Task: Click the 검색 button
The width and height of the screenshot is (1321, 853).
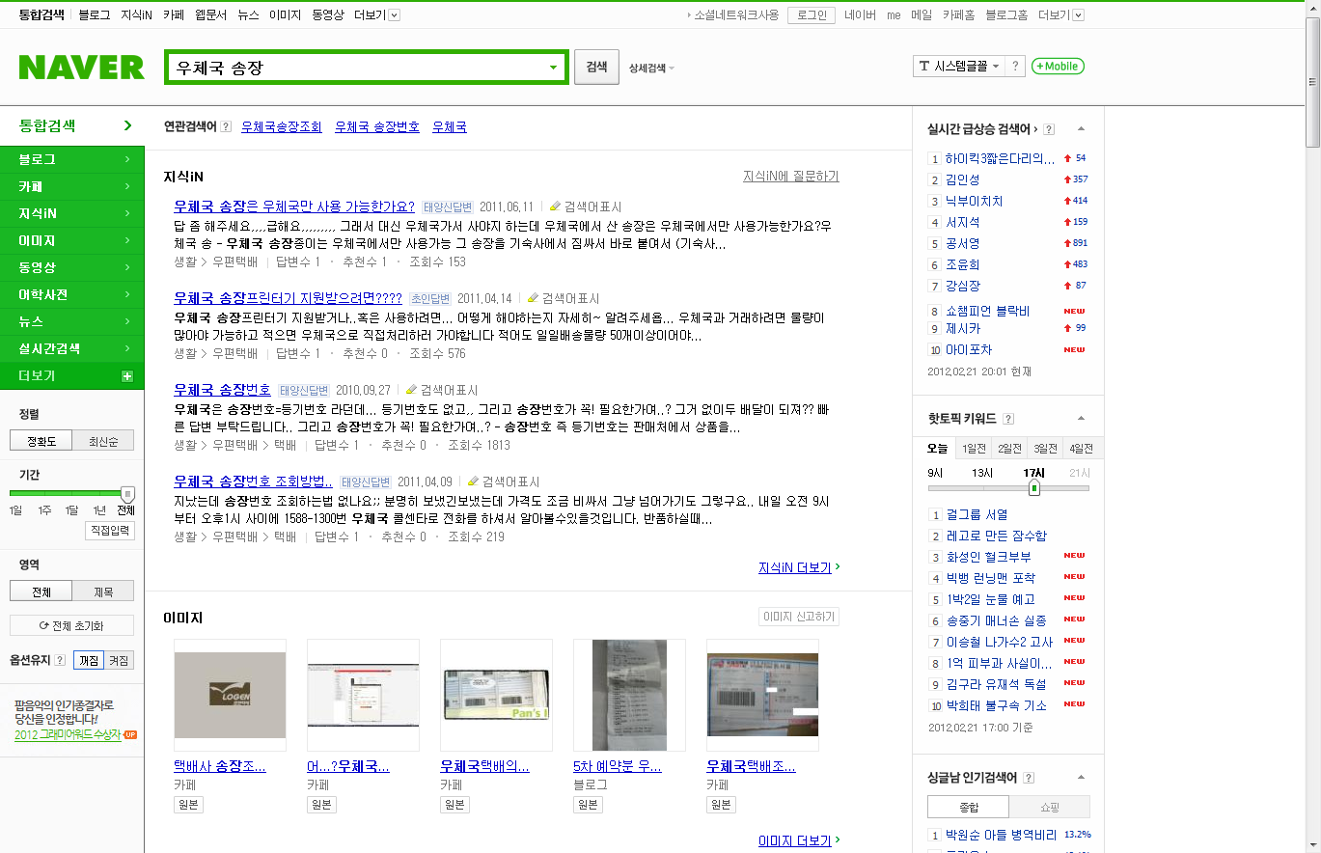Action: point(597,67)
